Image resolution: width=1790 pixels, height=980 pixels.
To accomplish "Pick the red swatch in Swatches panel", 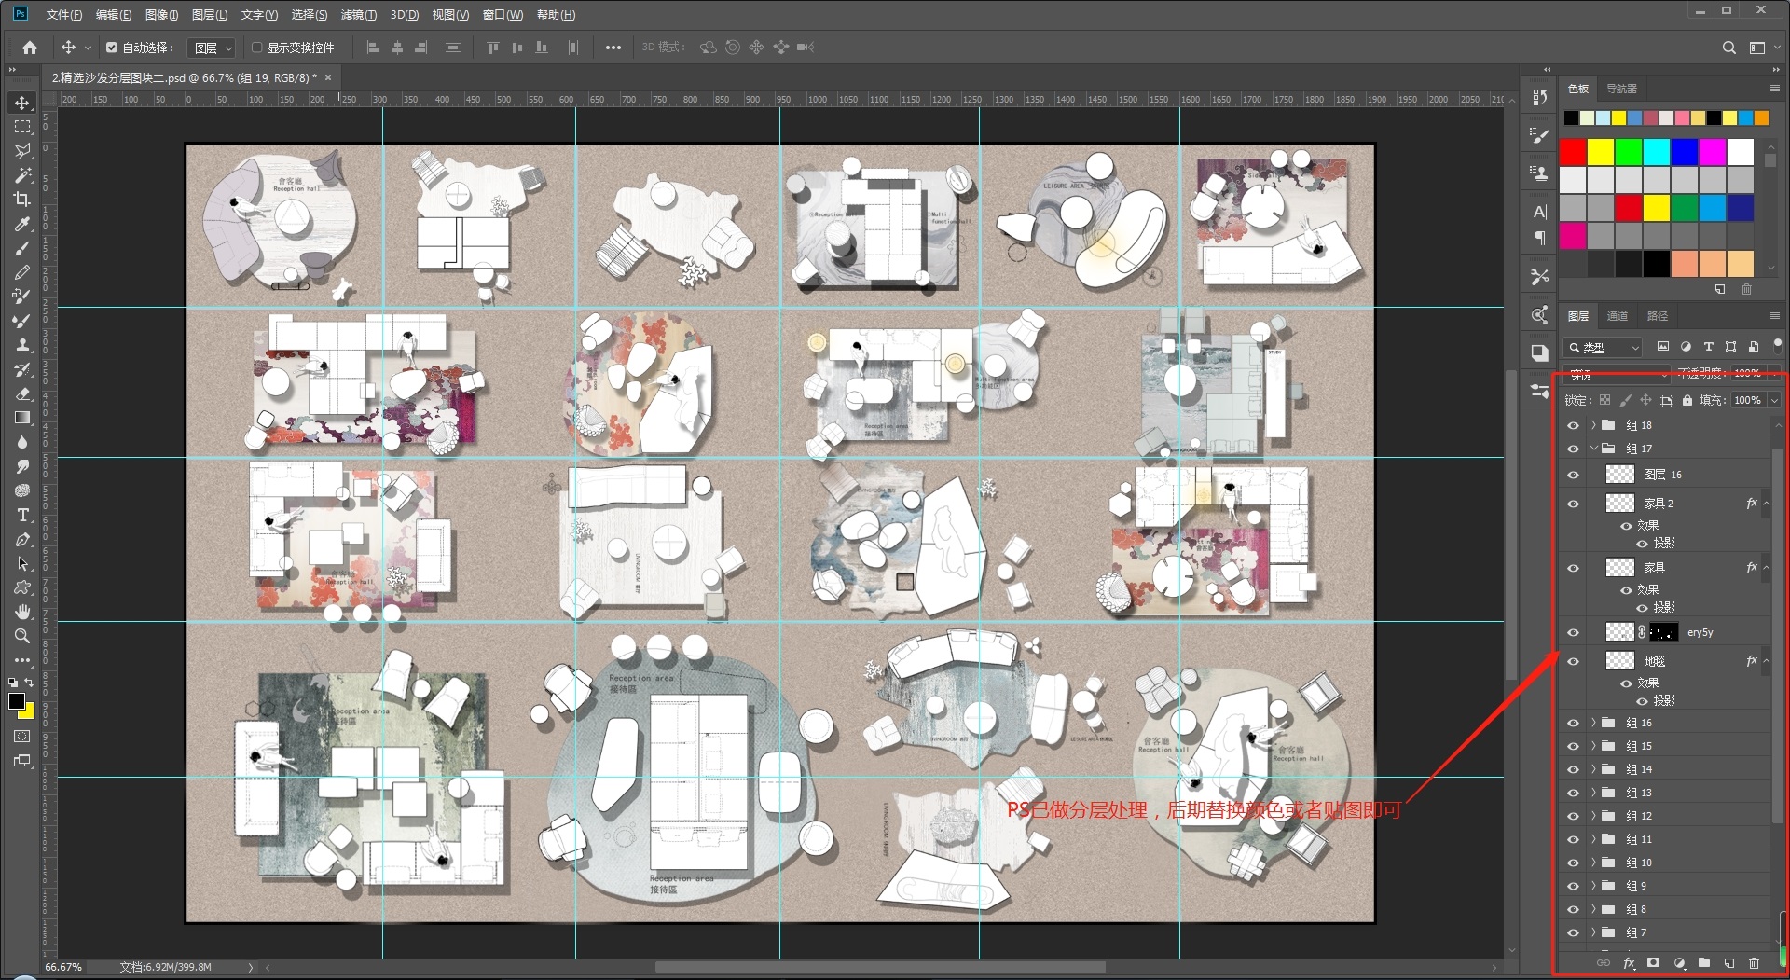I will [x=1574, y=152].
